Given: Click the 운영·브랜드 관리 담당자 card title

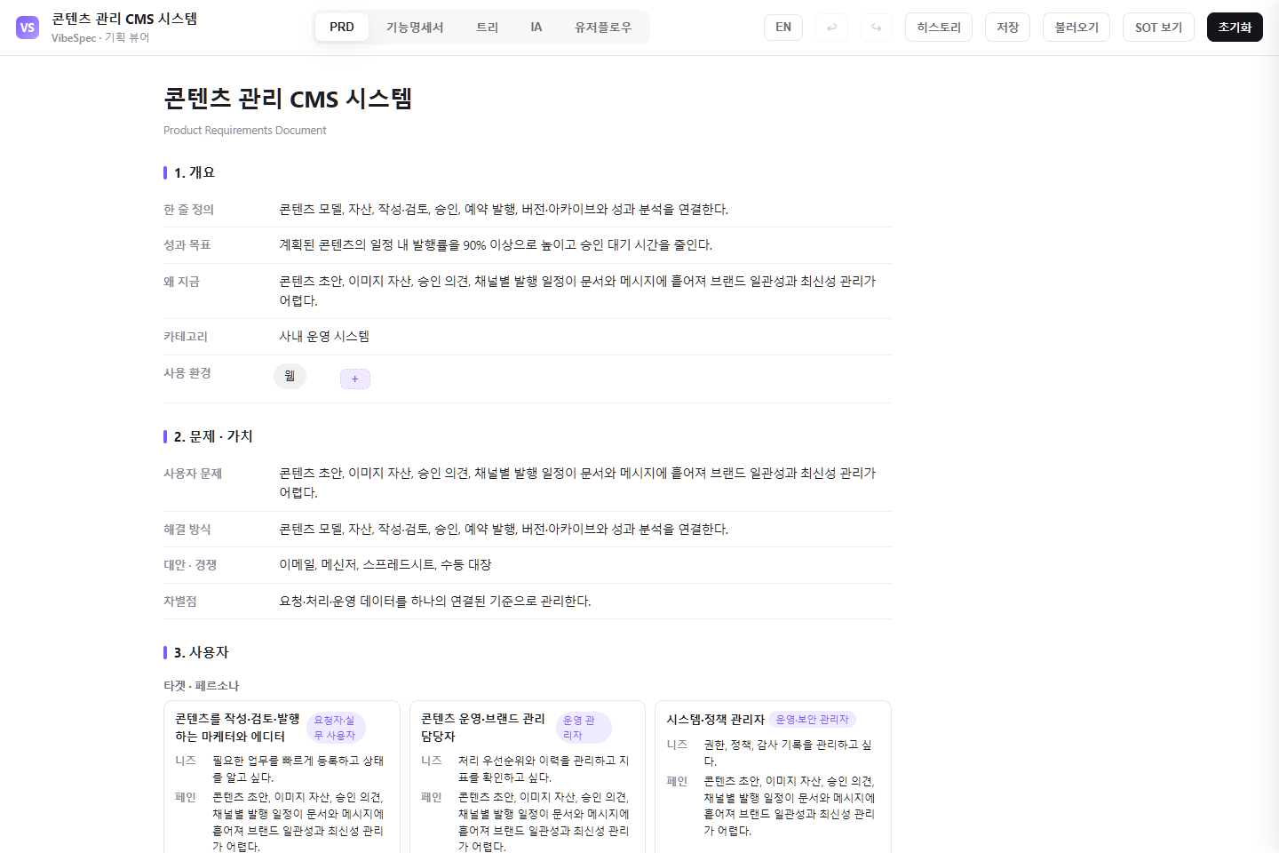Looking at the screenshot, I should click(483, 728).
